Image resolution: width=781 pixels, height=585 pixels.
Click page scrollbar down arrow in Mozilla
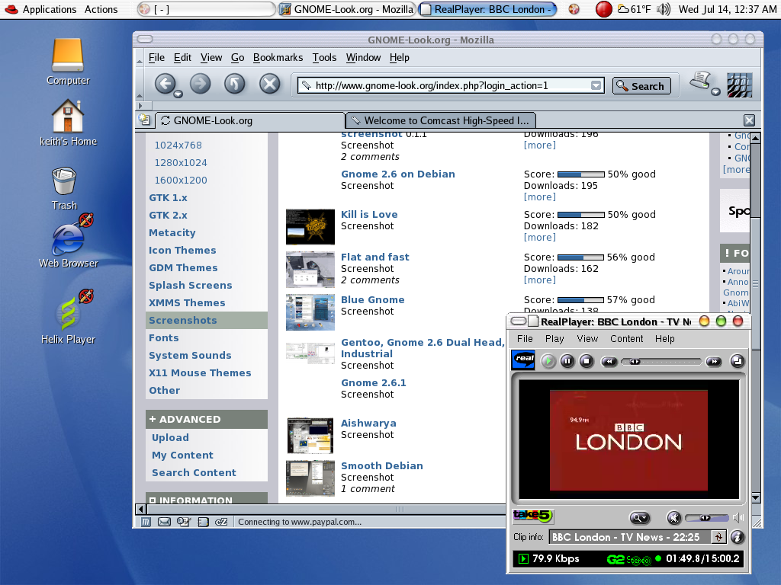pos(755,497)
